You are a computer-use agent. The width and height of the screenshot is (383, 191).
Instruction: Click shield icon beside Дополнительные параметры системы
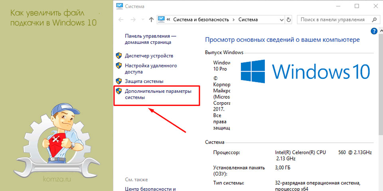[119, 91]
